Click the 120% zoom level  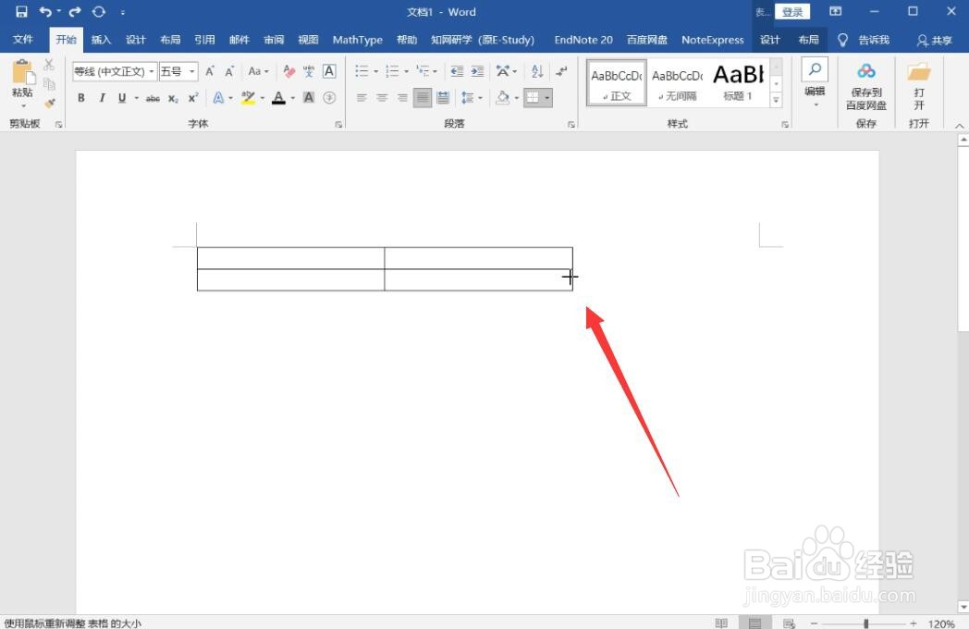(x=941, y=623)
